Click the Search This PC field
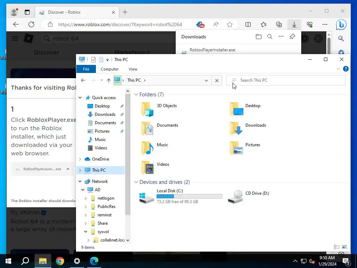 (x=286, y=80)
